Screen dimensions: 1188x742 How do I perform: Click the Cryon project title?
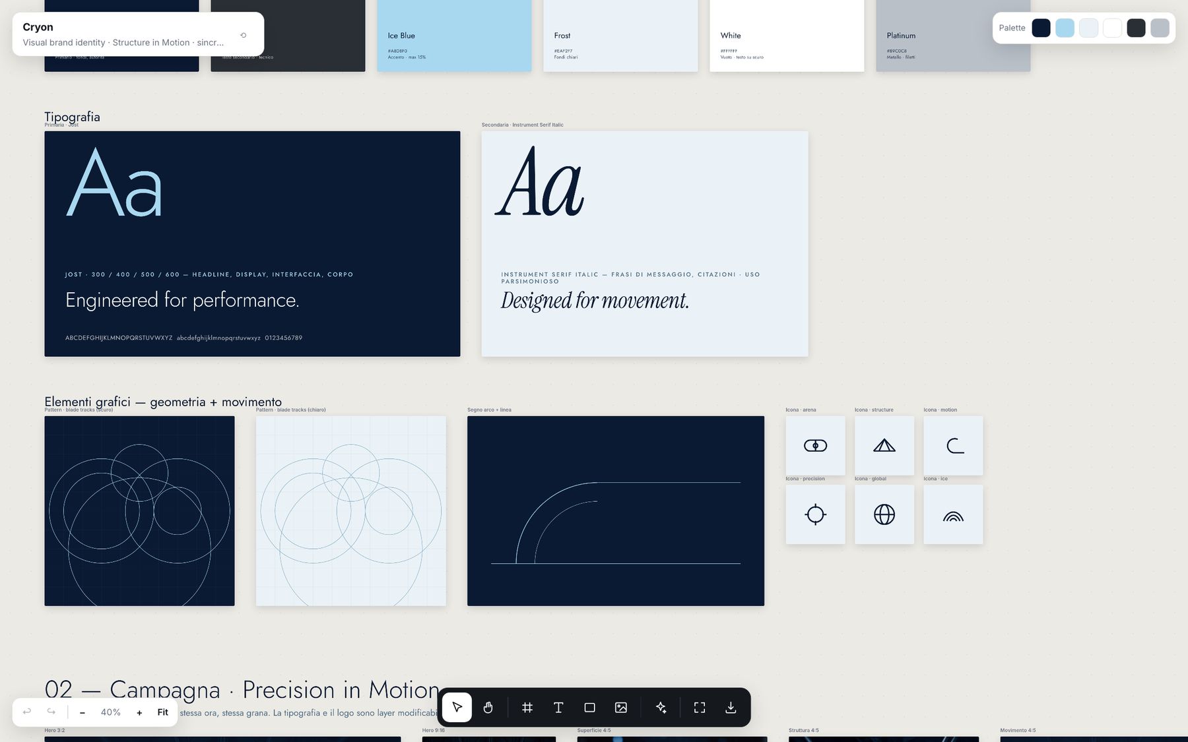(38, 27)
